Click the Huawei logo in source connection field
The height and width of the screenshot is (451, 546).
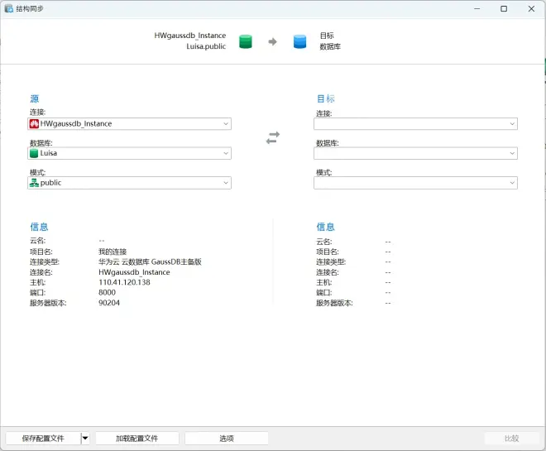click(34, 123)
